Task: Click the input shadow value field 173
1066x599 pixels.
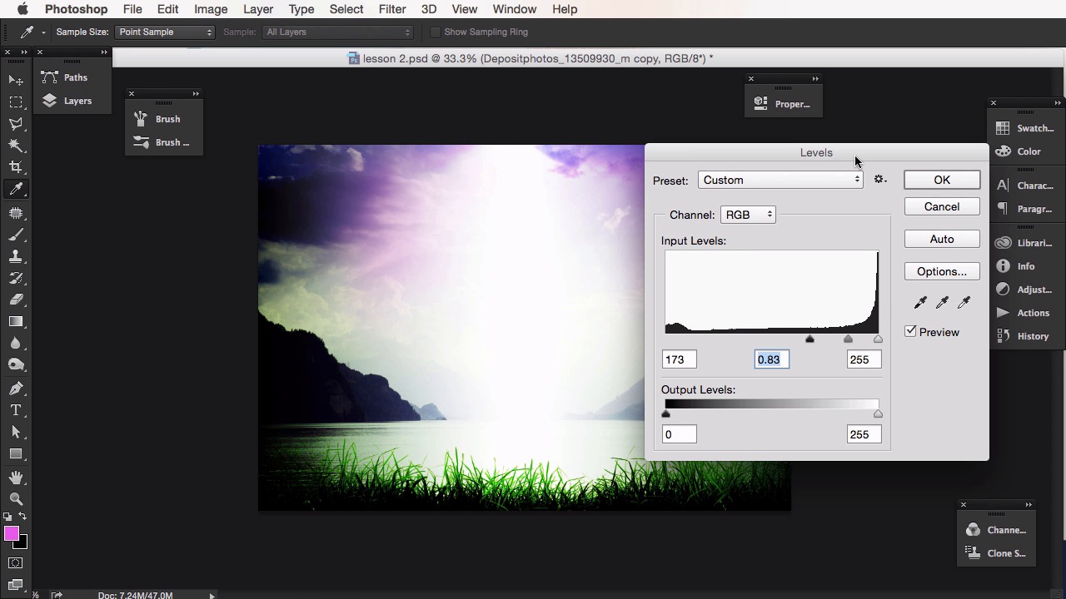Action: click(x=679, y=359)
